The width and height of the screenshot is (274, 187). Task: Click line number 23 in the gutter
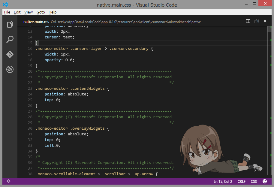click(30, 89)
